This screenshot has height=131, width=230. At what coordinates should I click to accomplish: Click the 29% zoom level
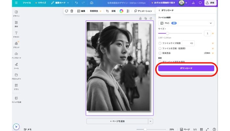(172, 129)
